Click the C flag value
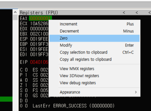151x111 pixels. point(26,70)
